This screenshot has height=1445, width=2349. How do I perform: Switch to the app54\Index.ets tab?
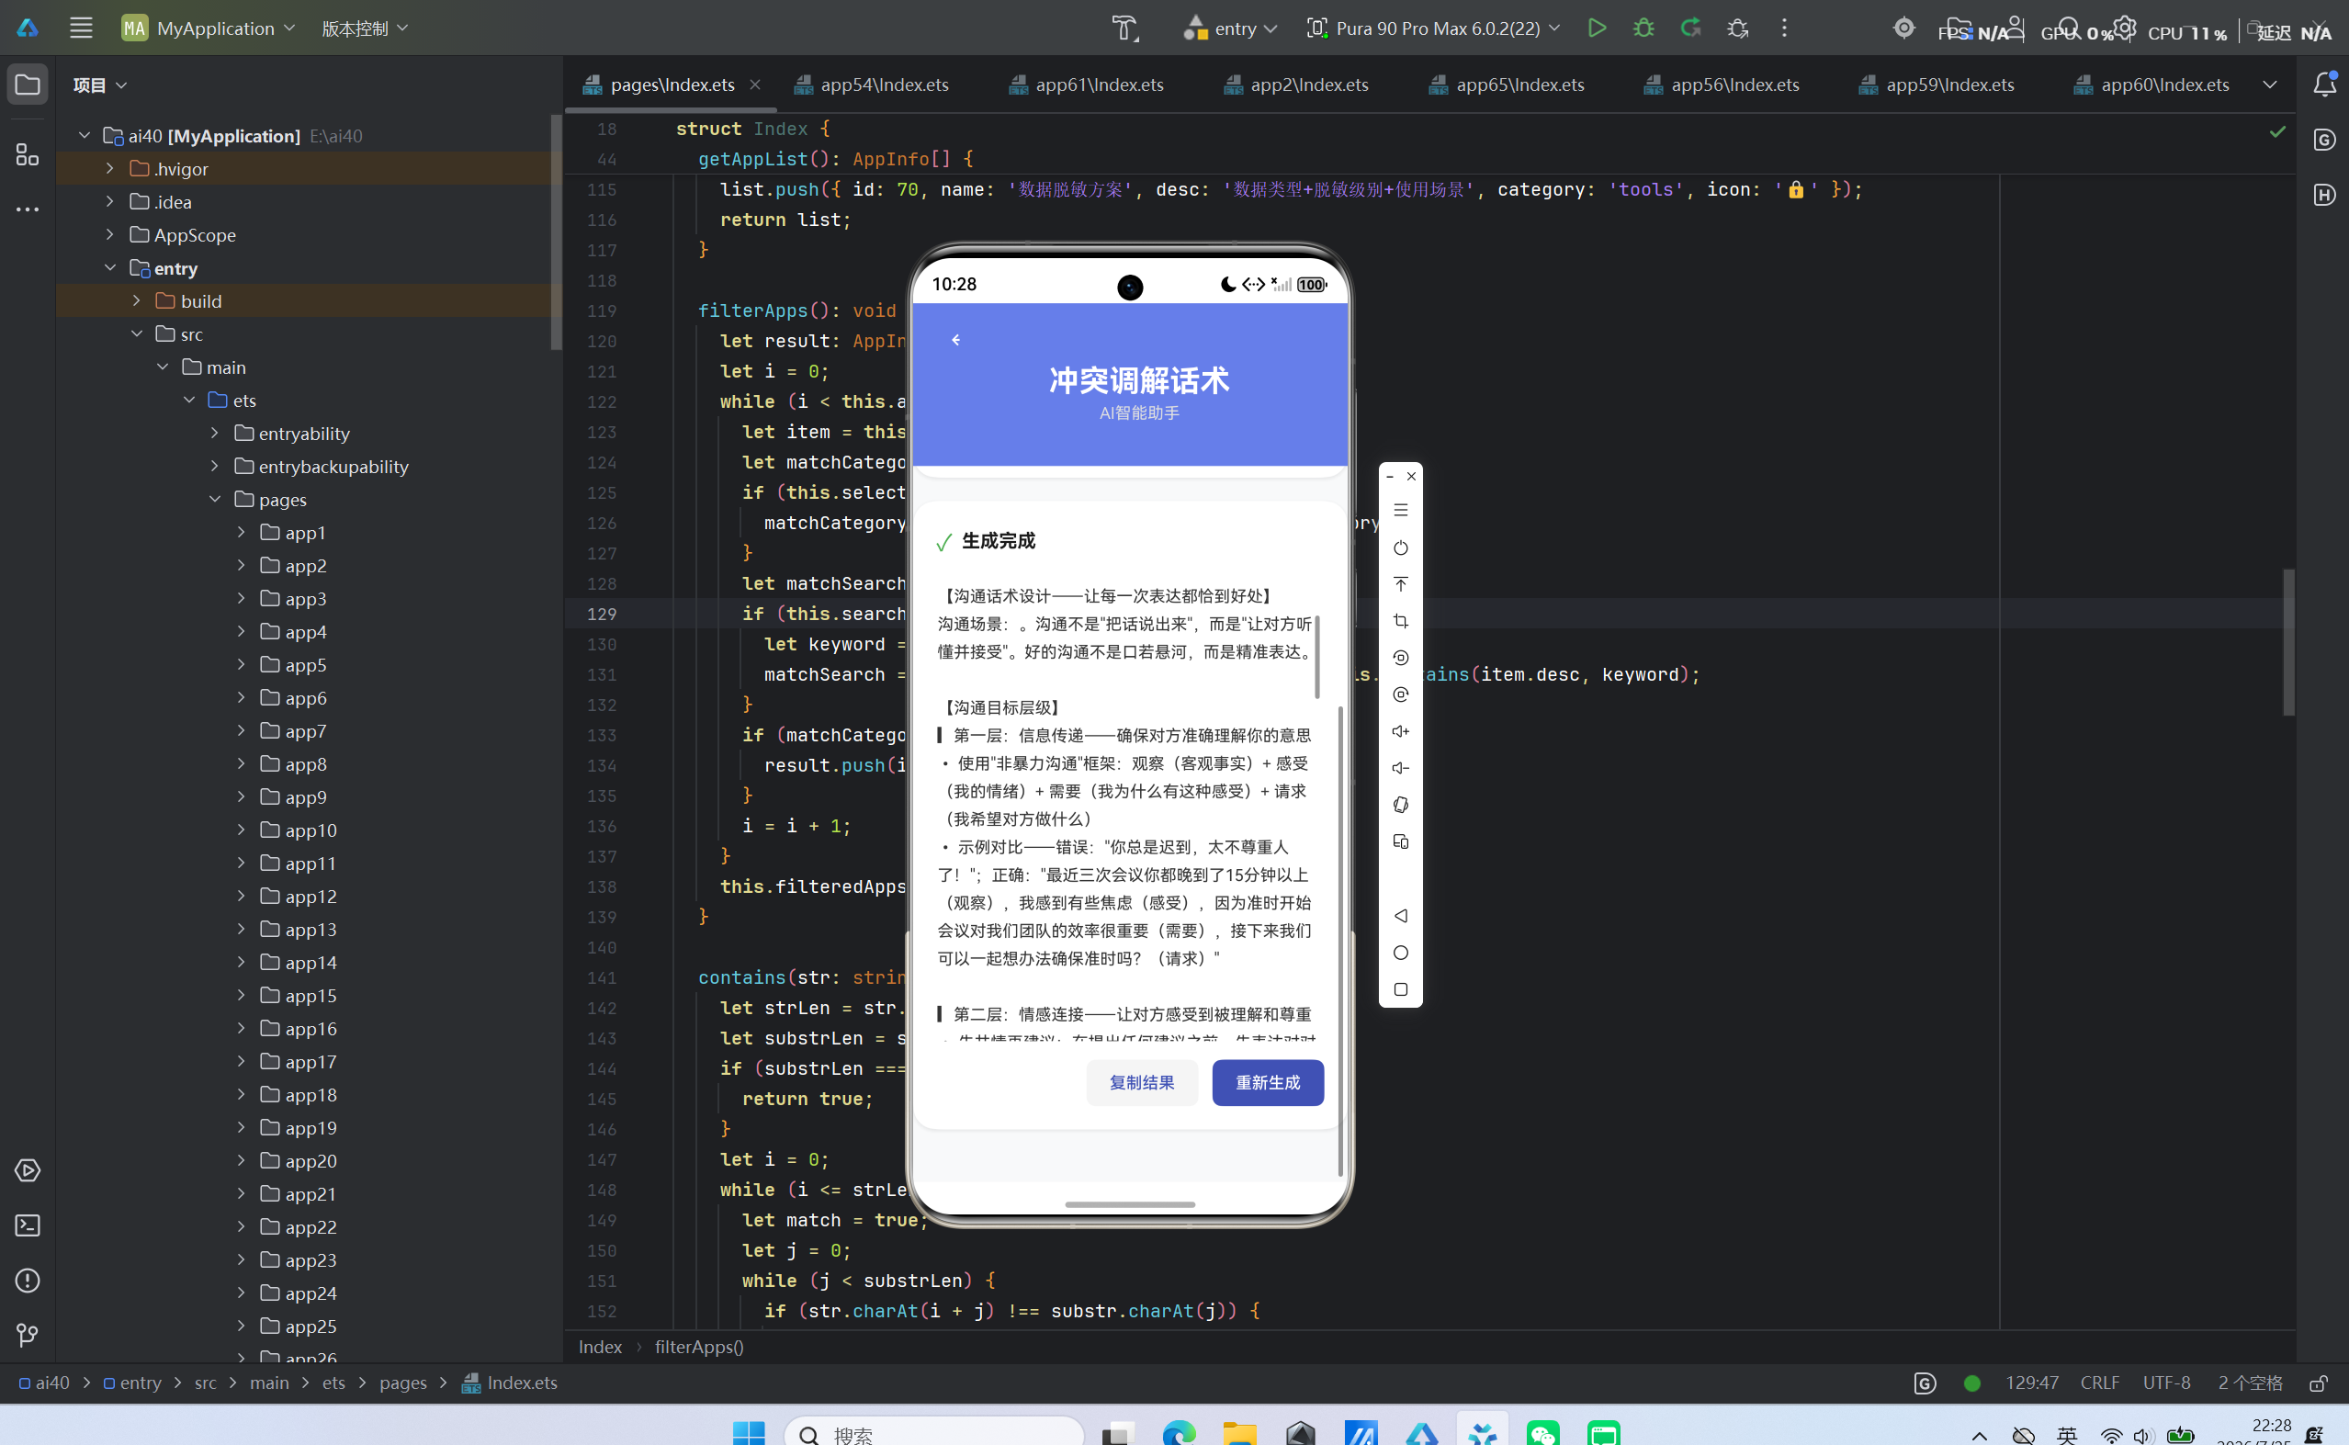click(x=872, y=85)
